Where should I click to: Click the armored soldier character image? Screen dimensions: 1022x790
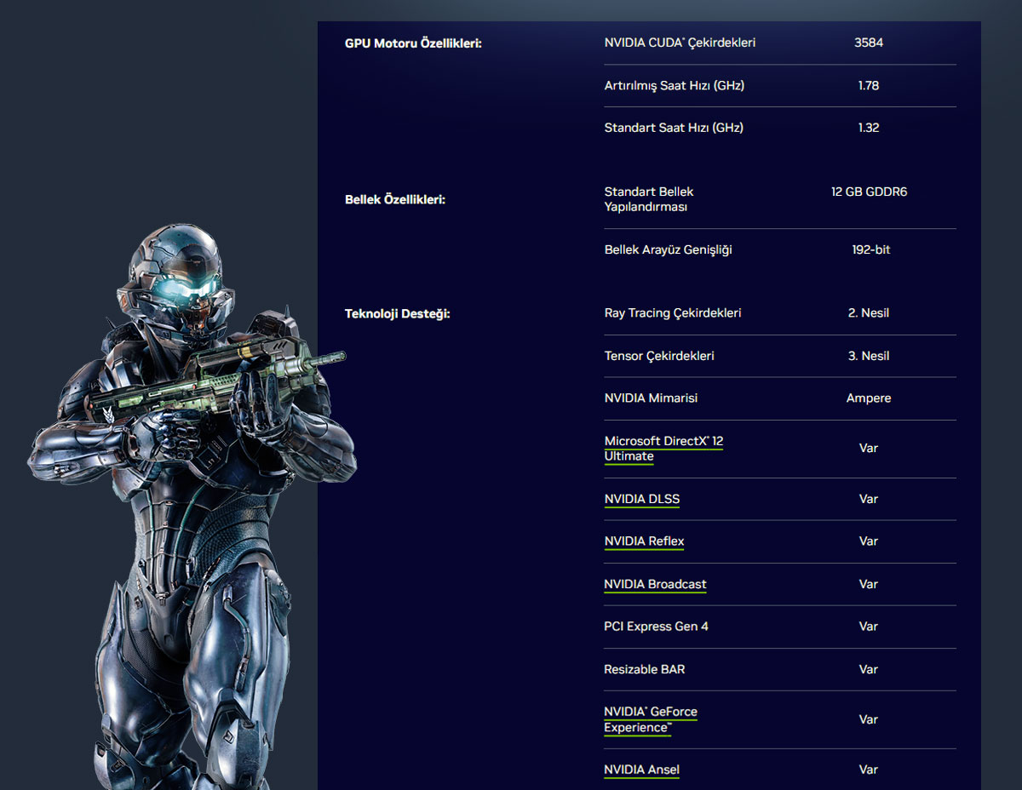(192, 507)
